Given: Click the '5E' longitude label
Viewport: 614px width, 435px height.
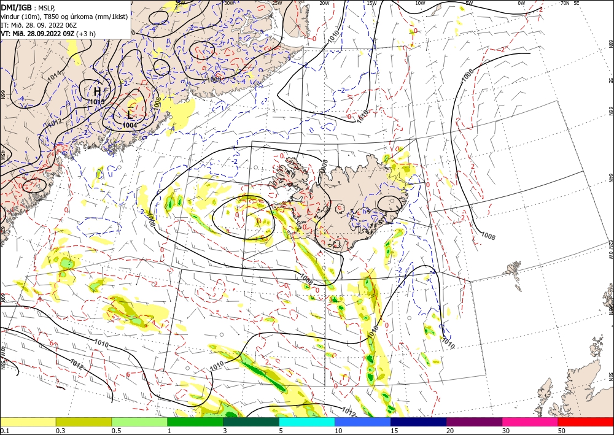Looking at the screenshot, I should click(577, 3).
